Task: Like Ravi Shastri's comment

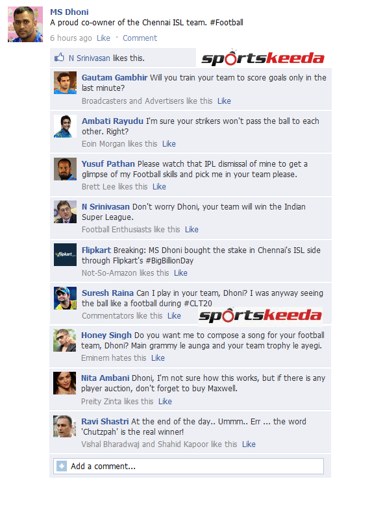Action: (x=249, y=444)
